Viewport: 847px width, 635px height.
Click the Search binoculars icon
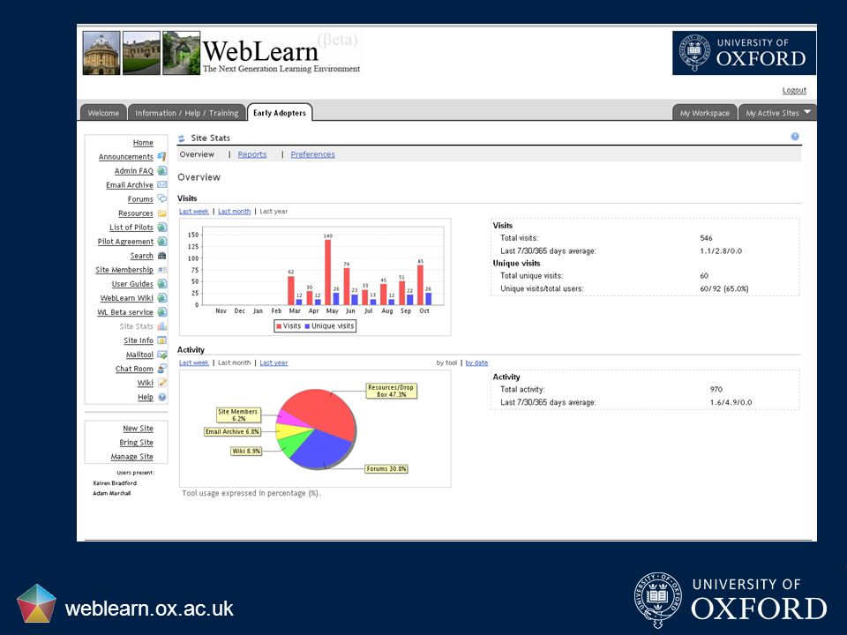tap(161, 256)
